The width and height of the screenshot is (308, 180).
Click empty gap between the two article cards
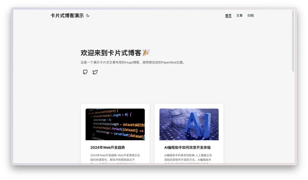(152, 133)
